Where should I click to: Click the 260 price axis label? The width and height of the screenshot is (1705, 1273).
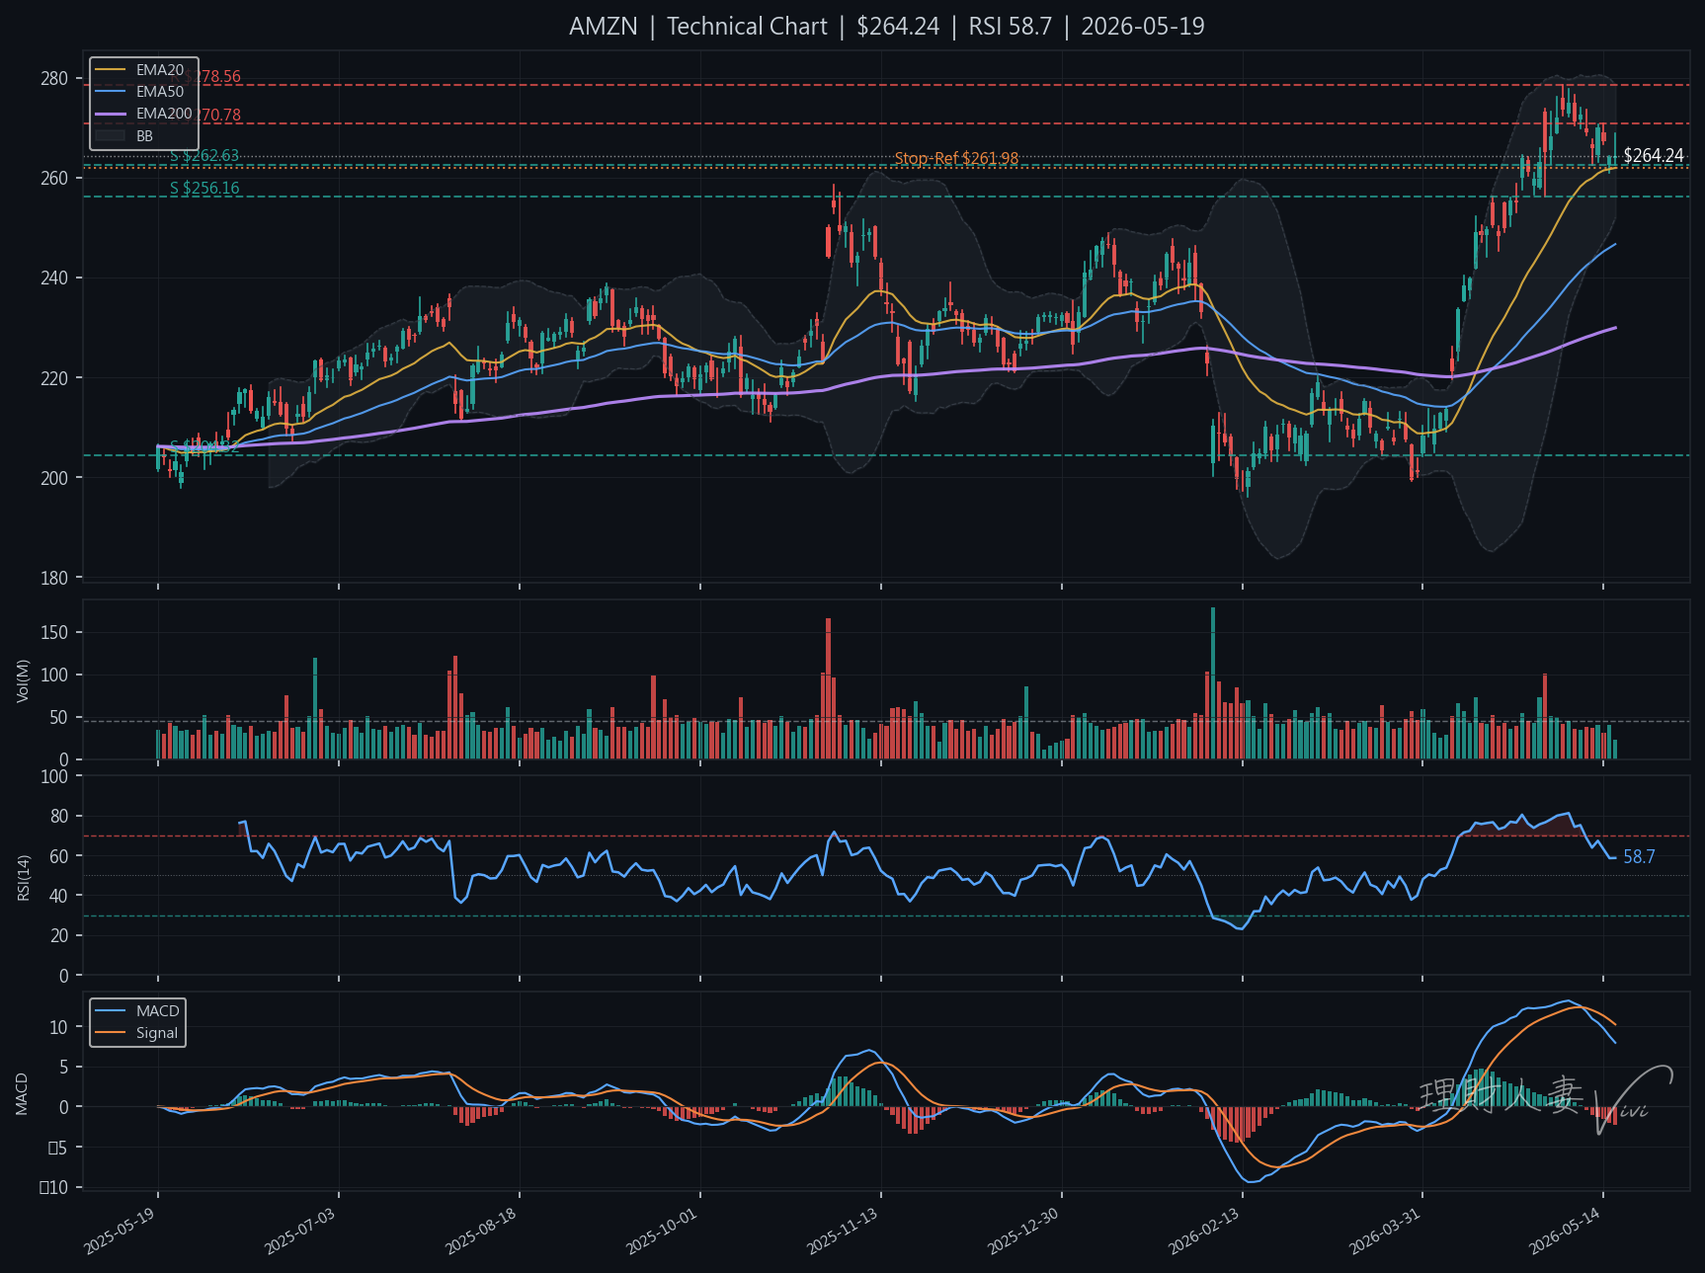coord(54,179)
